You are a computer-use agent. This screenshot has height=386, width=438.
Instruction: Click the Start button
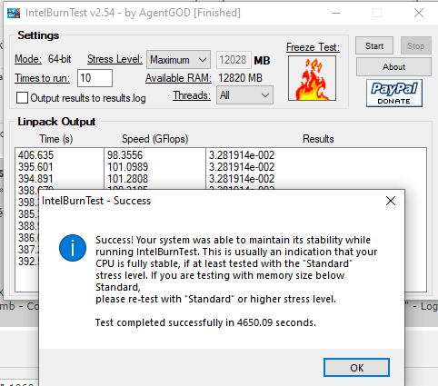point(374,45)
